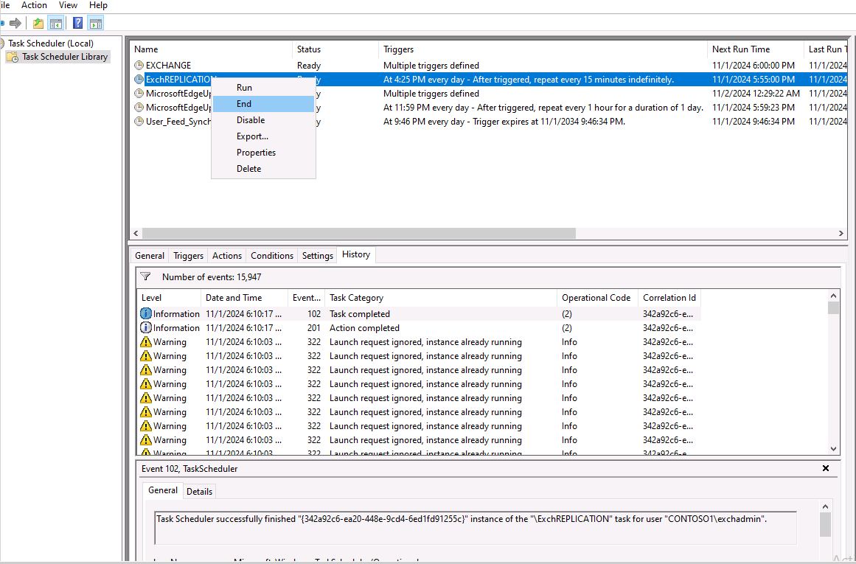Choose Run from the context menu

(x=263, y=87)
